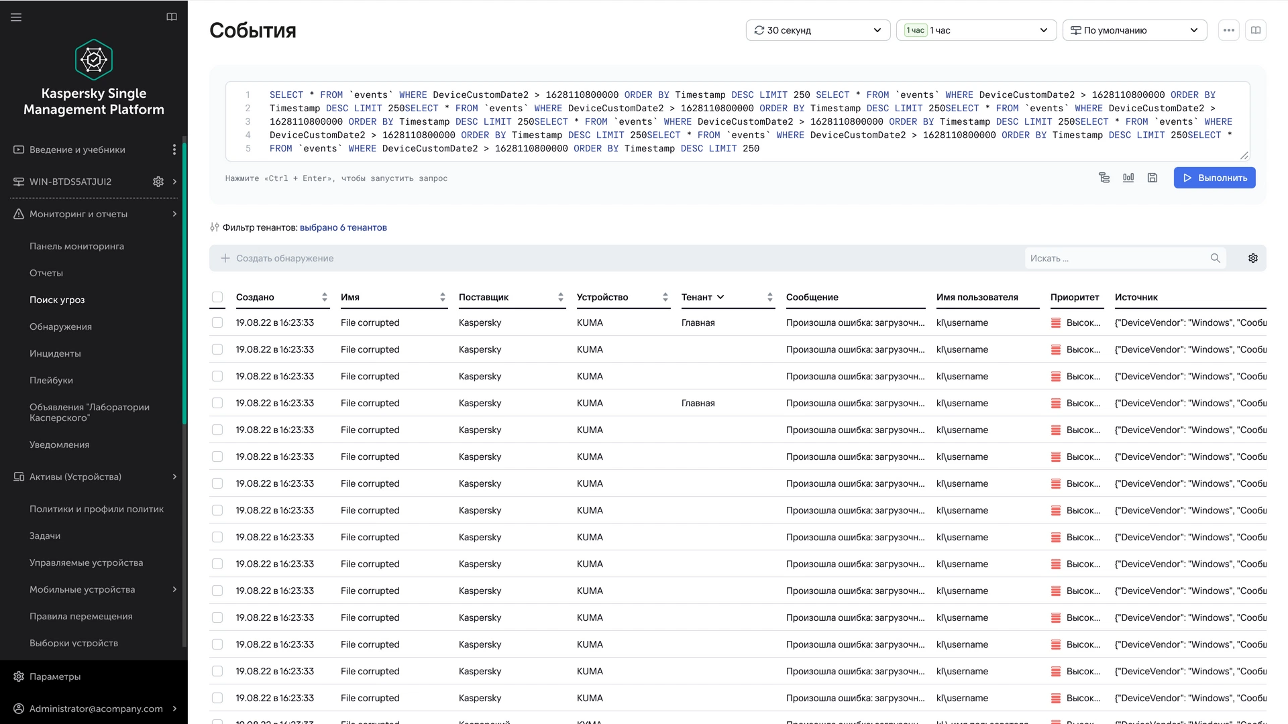Screen dimensions: 1288x724
Task: Sort by Поставщик column arrows
Action: 561,297
